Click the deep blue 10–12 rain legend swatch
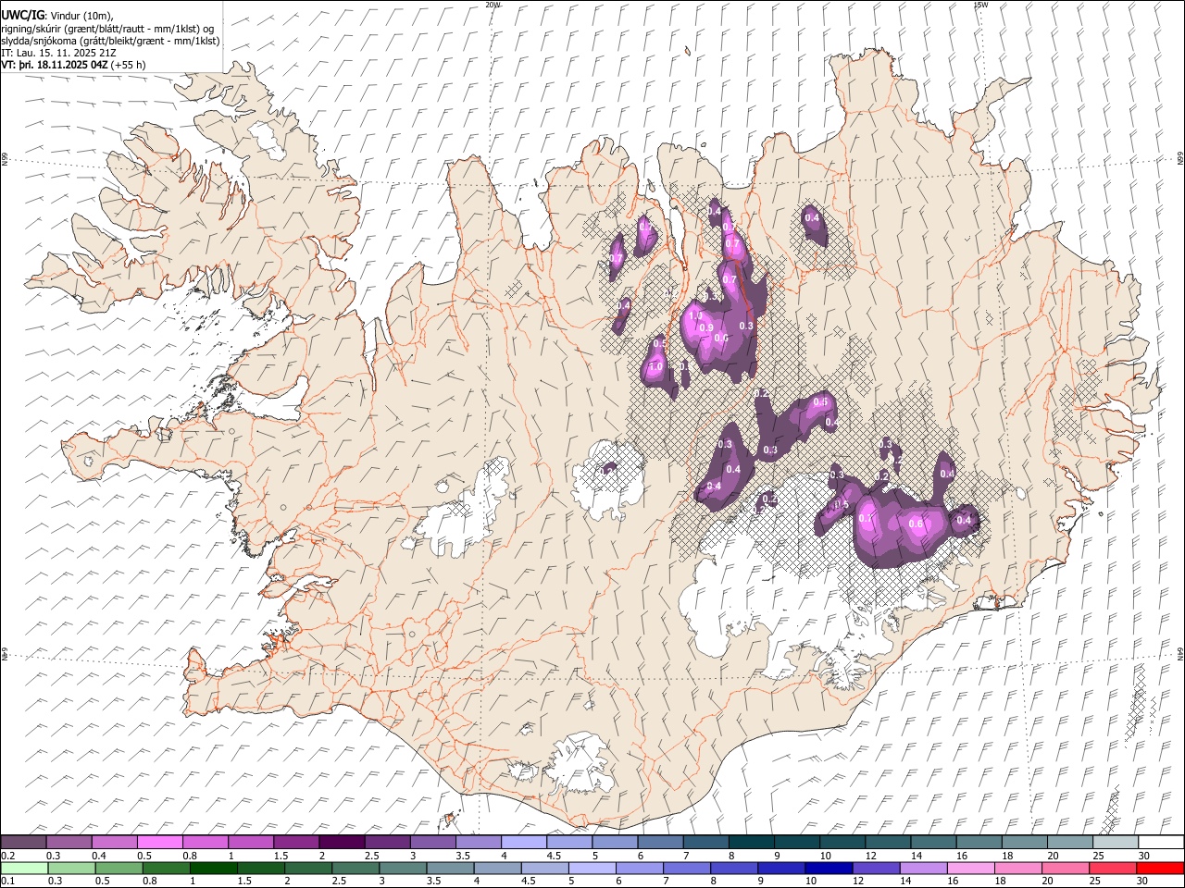This screenshot has width=1185, height=888. point(828,868)
